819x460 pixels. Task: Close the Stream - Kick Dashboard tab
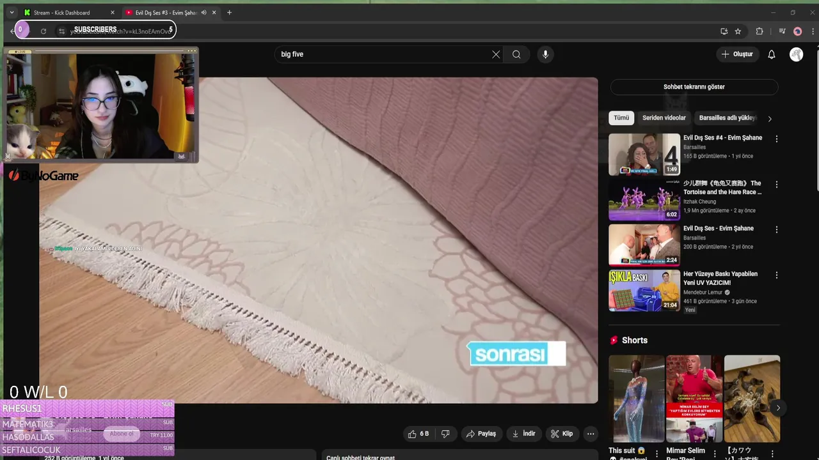[x=113, y=13]
